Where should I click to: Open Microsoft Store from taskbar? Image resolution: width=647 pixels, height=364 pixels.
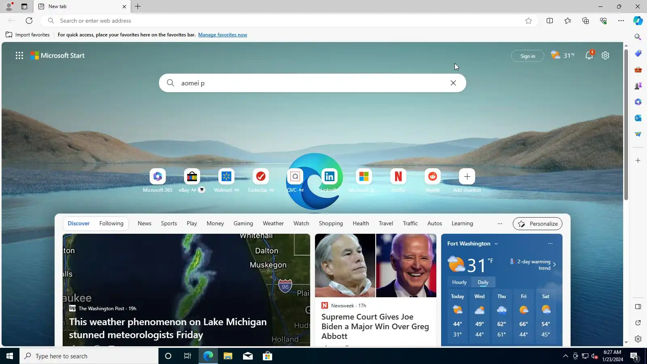[x=267, y=356]
